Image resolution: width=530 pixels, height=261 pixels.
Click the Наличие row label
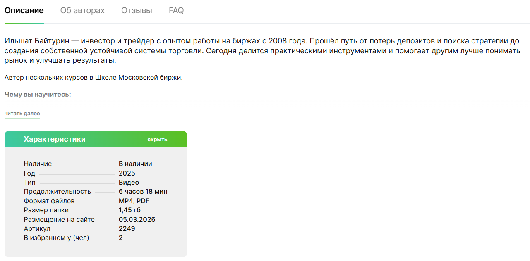[x=38, y=164]
